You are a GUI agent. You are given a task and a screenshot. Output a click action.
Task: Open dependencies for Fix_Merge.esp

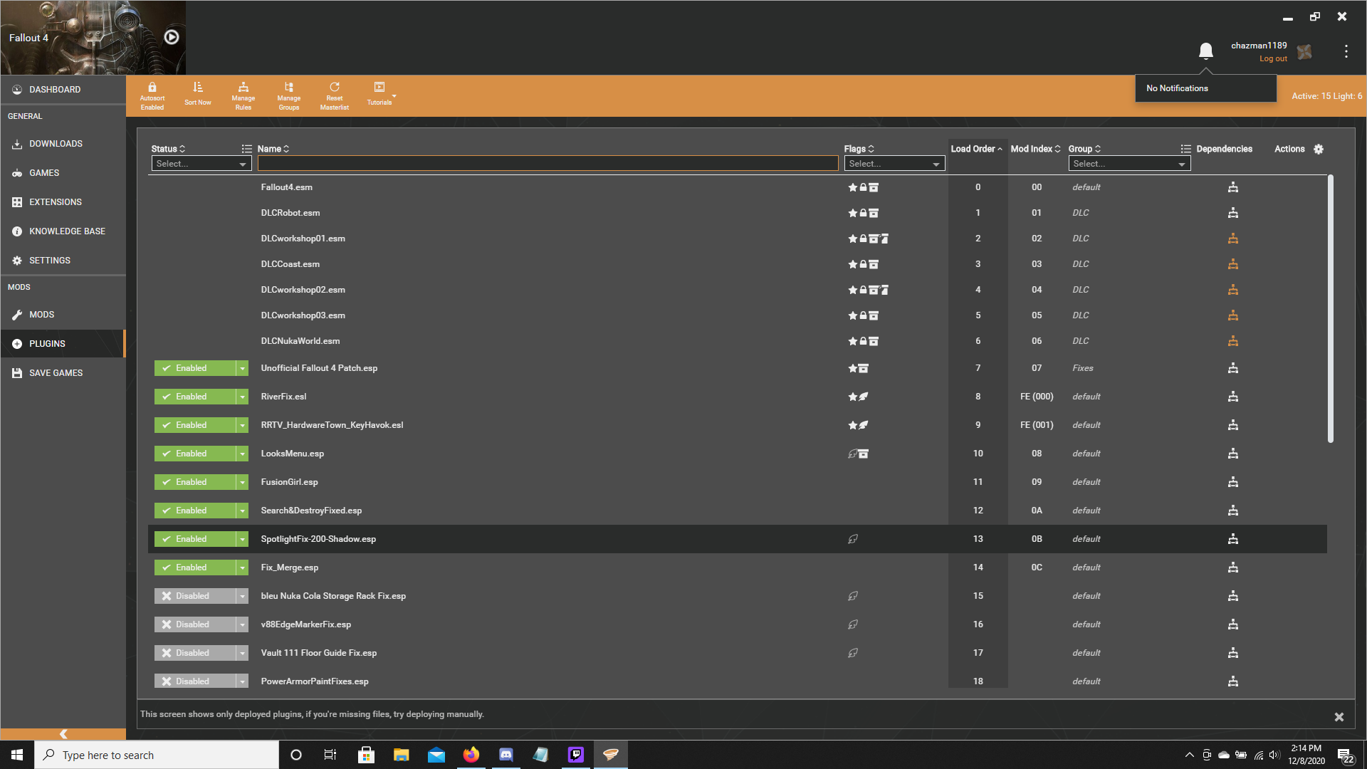1233,567
